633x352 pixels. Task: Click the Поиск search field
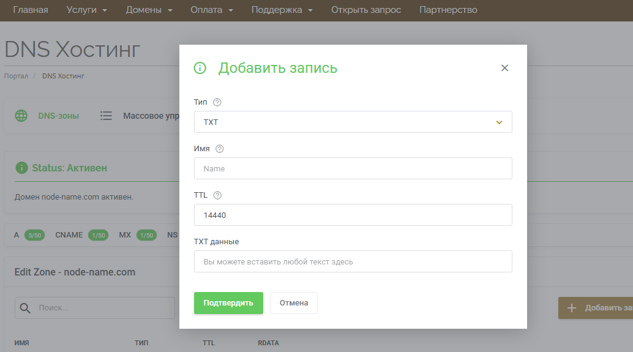point(95,308)
